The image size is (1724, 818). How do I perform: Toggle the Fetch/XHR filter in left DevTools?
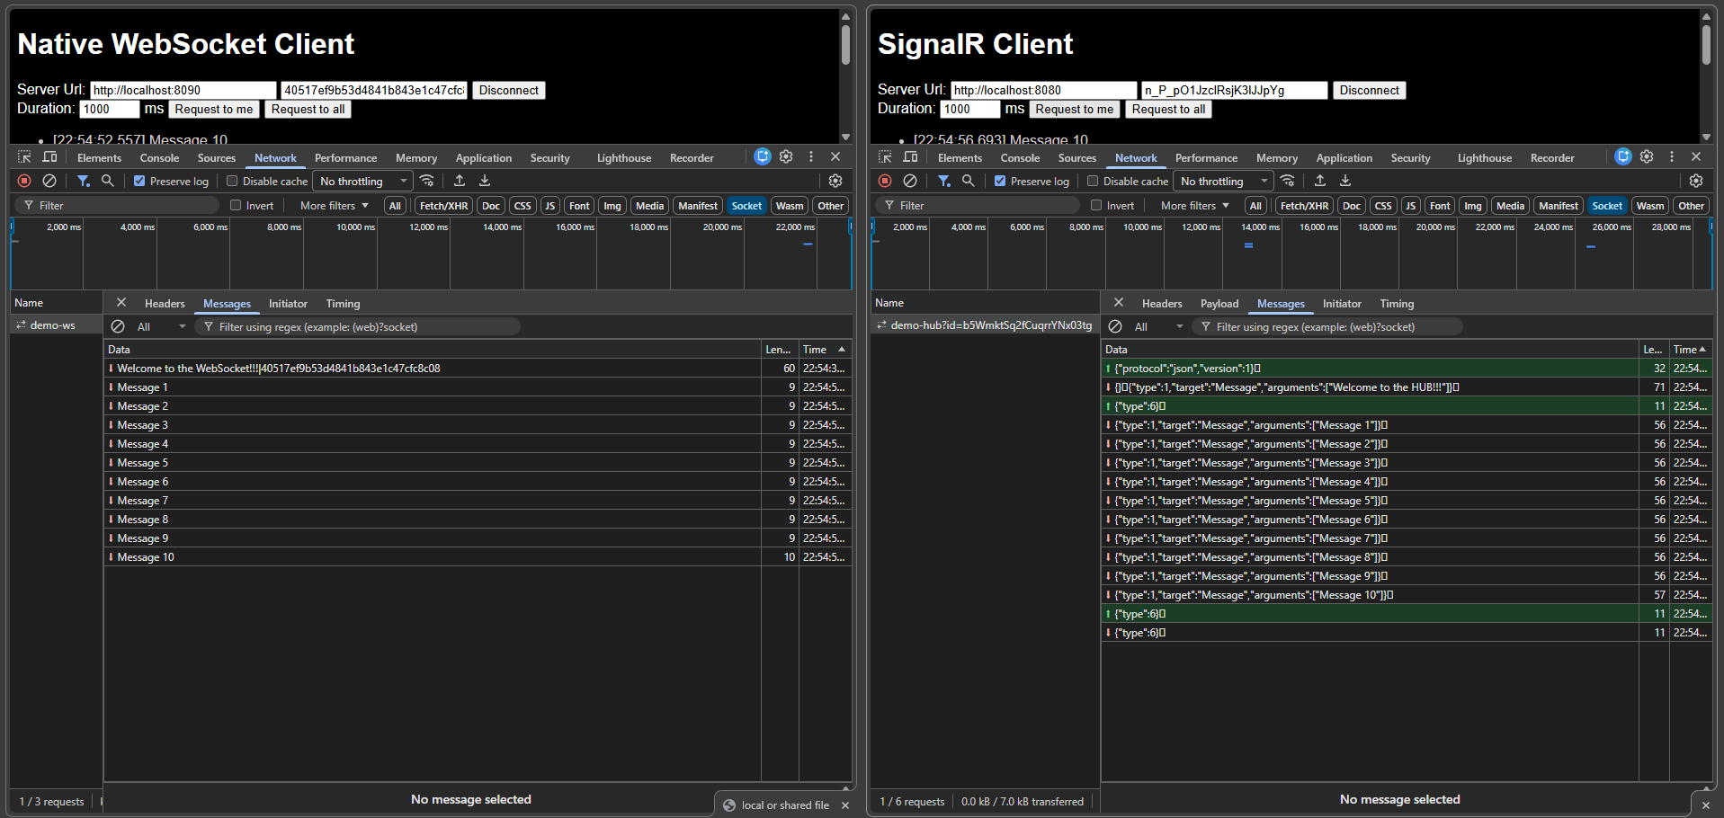[x=443, y=206]
